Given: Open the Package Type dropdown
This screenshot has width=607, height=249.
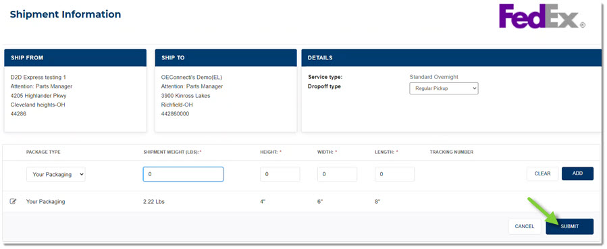Looking at the screenshot, I should pos(56,174).
